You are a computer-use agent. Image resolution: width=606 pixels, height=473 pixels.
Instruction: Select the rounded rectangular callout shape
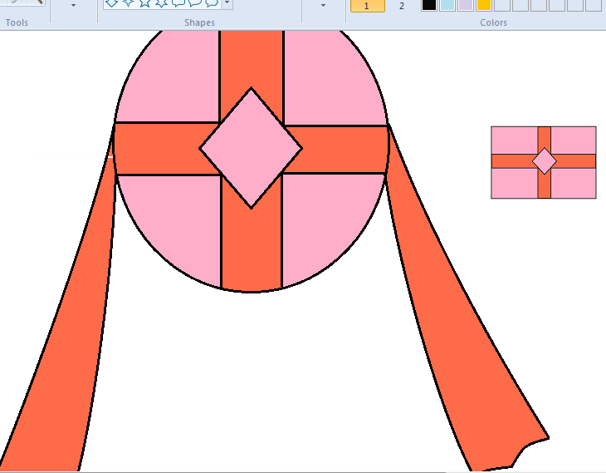pyautogui.click(x=178, y=3)
